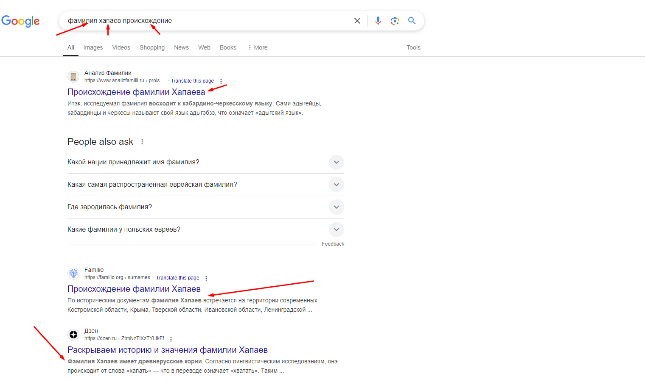Open three-dot menu for Анализ Фамилии result
Screen dimensions: 645x382
[x=221, y=81]
